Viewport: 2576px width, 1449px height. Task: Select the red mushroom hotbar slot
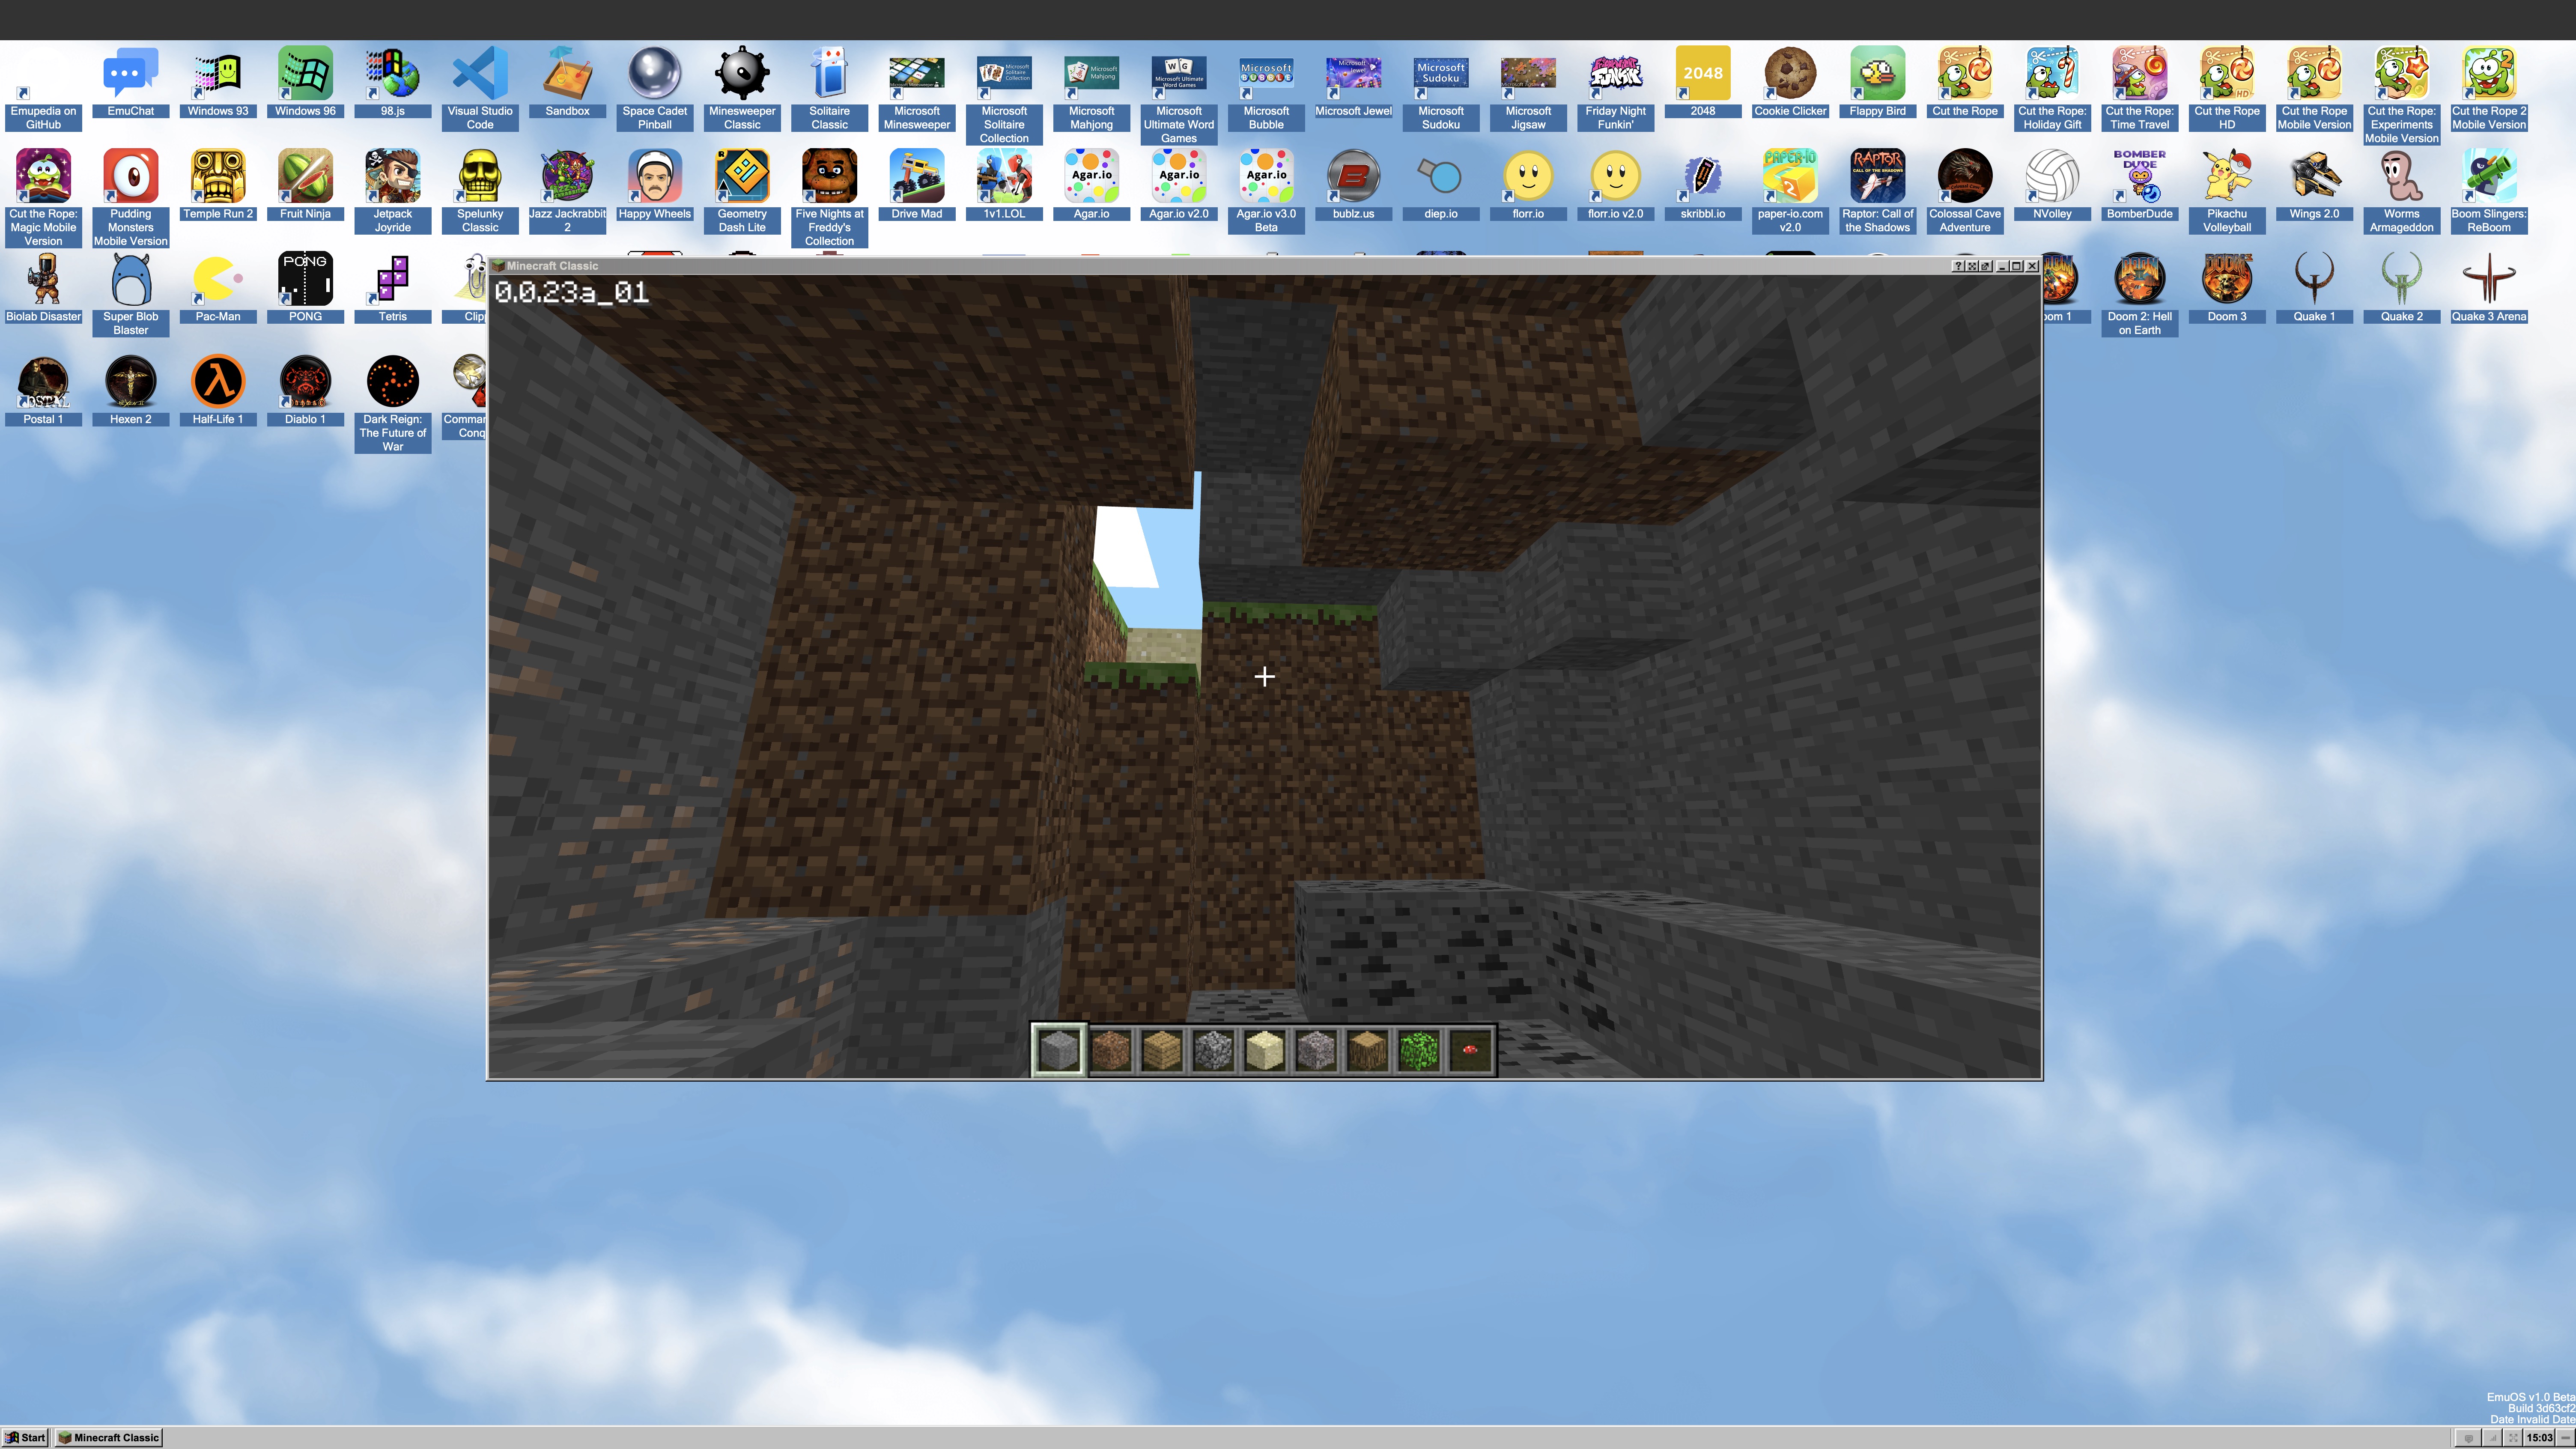[1470, 1050]
